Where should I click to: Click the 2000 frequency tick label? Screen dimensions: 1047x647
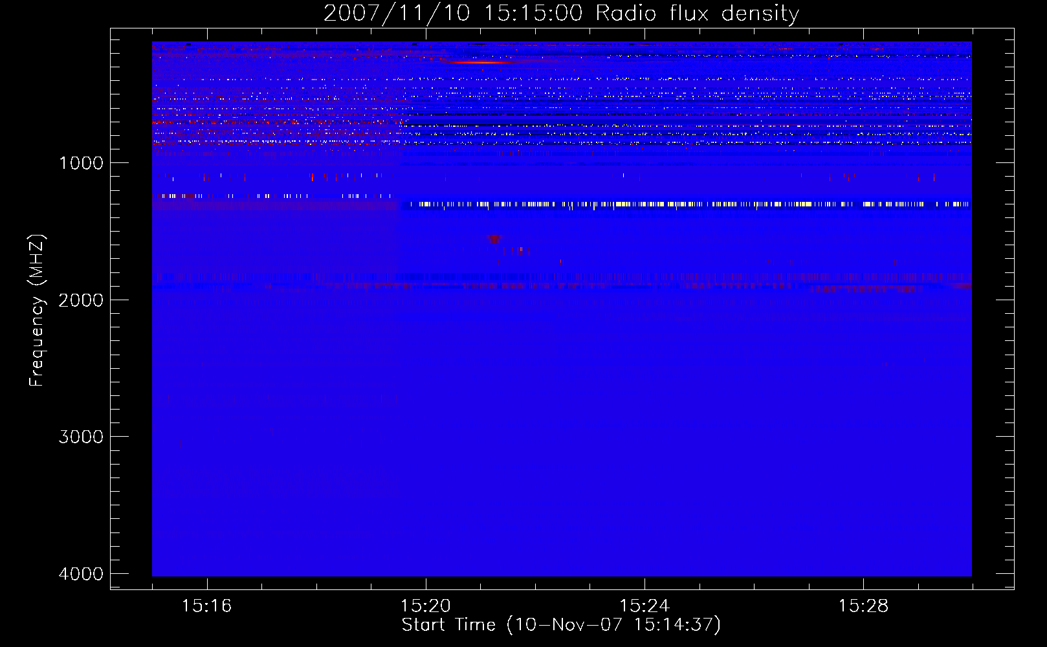tap(81, 300)
